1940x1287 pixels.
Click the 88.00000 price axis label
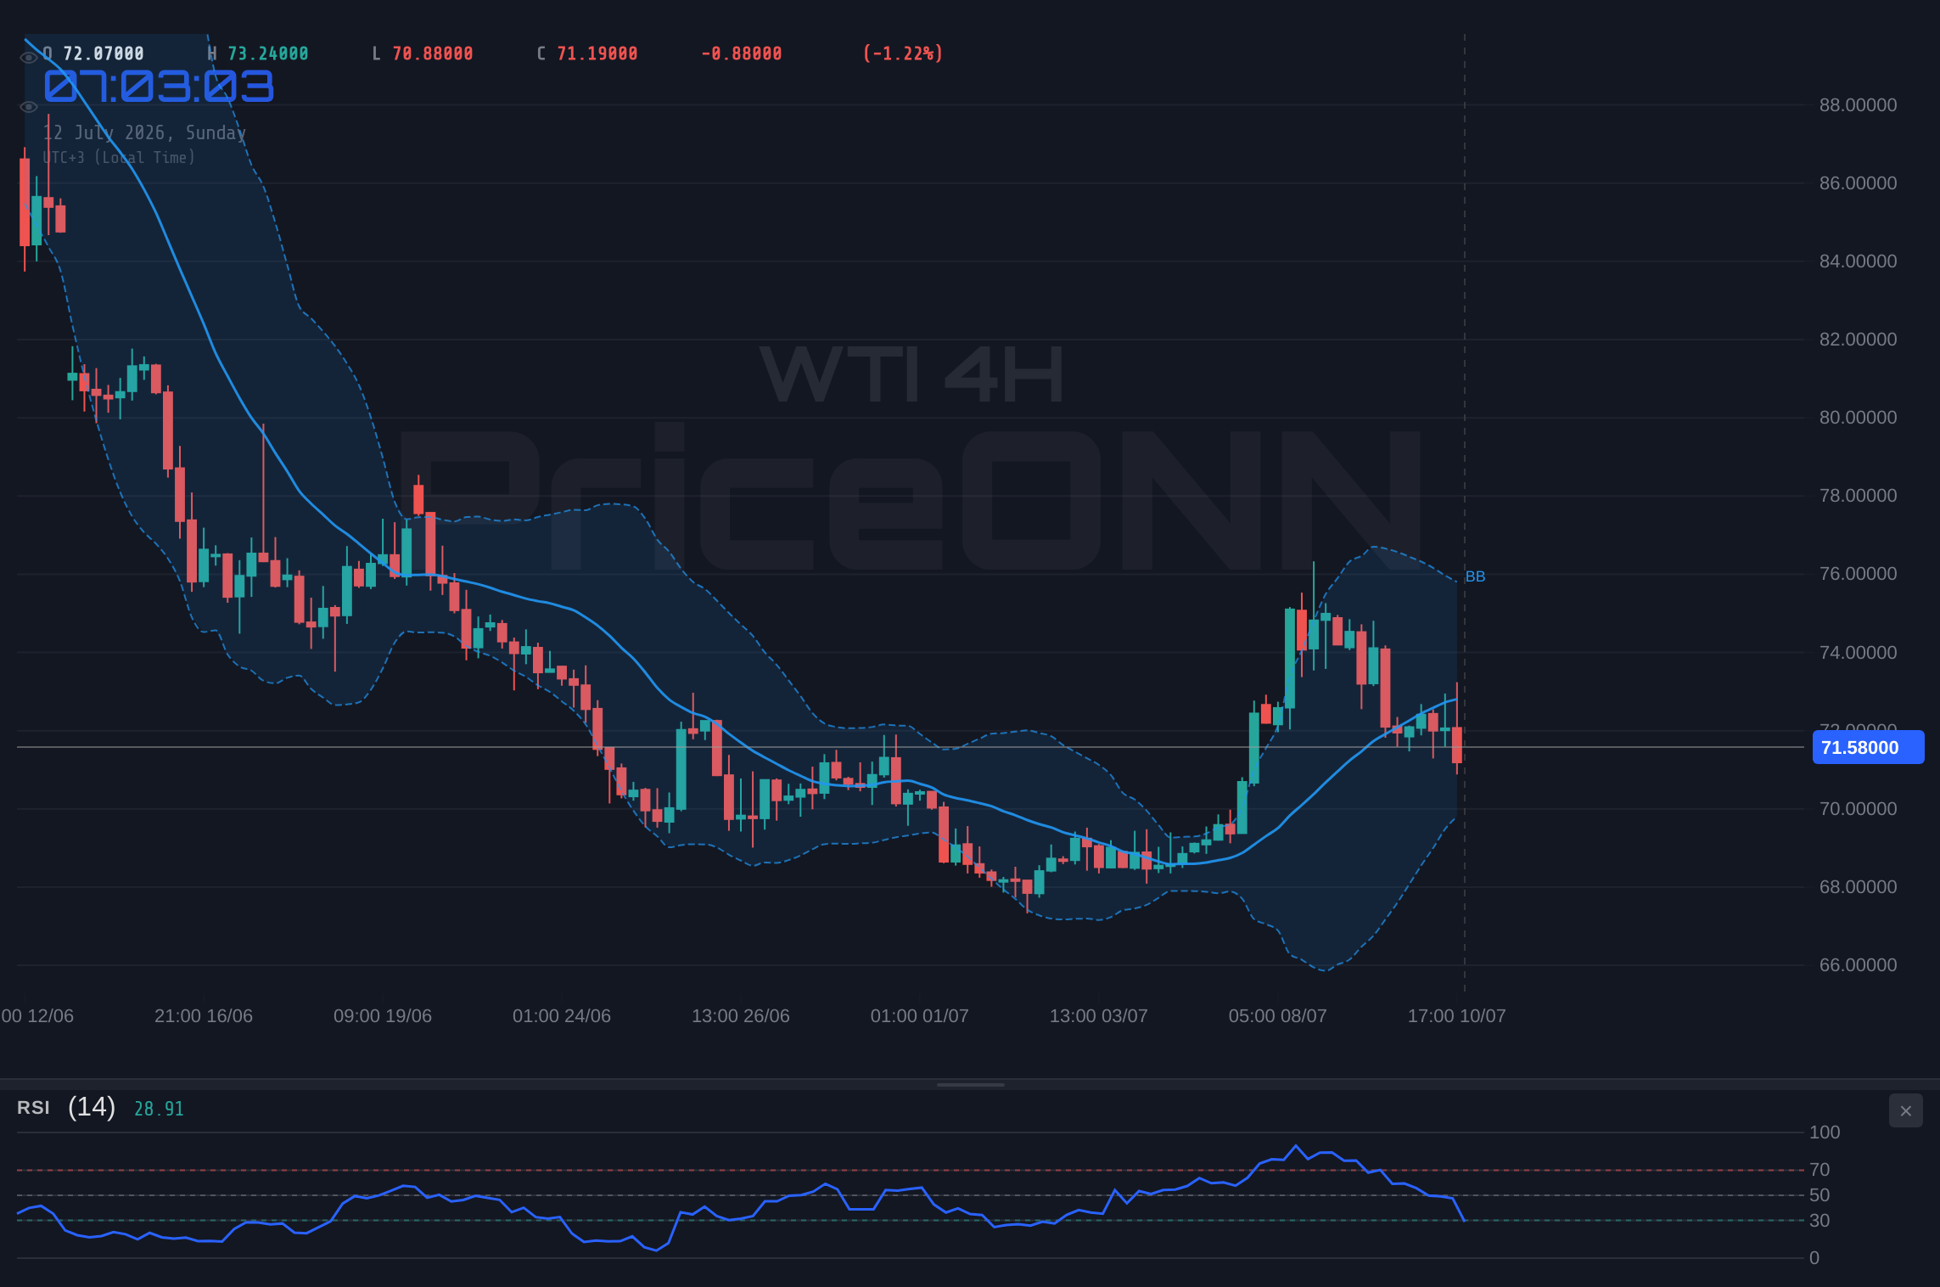click(x=1858, y=105)
